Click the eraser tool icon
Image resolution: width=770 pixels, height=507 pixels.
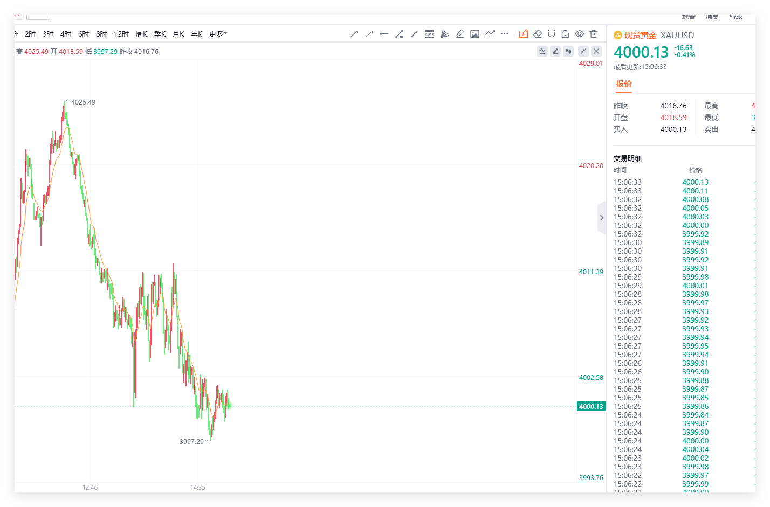pyautogui.click(x=538, y=34)
